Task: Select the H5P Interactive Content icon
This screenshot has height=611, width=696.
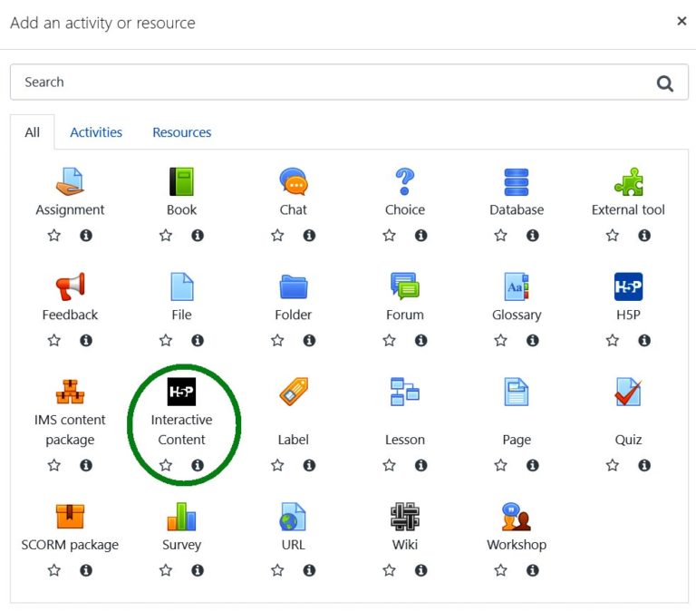Action: click(x=181, y=393)
